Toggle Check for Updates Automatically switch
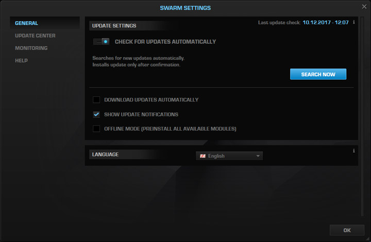 (x=102, y=42)
